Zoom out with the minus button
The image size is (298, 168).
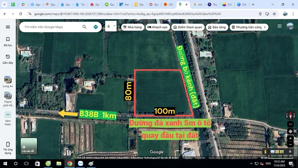[290, 144]
